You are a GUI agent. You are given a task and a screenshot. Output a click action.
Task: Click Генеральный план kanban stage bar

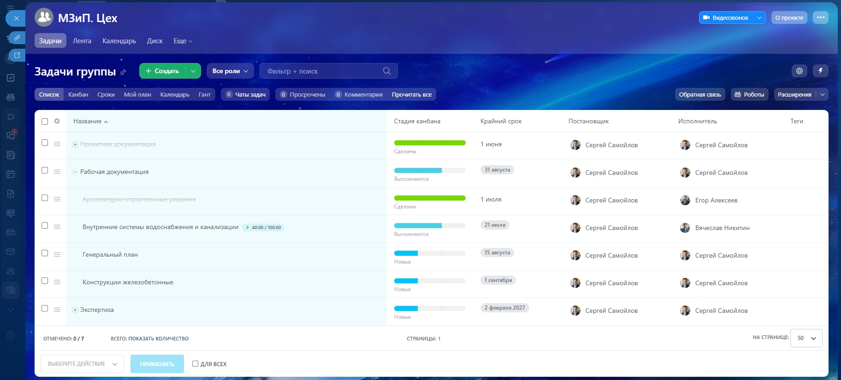[430, 253]
